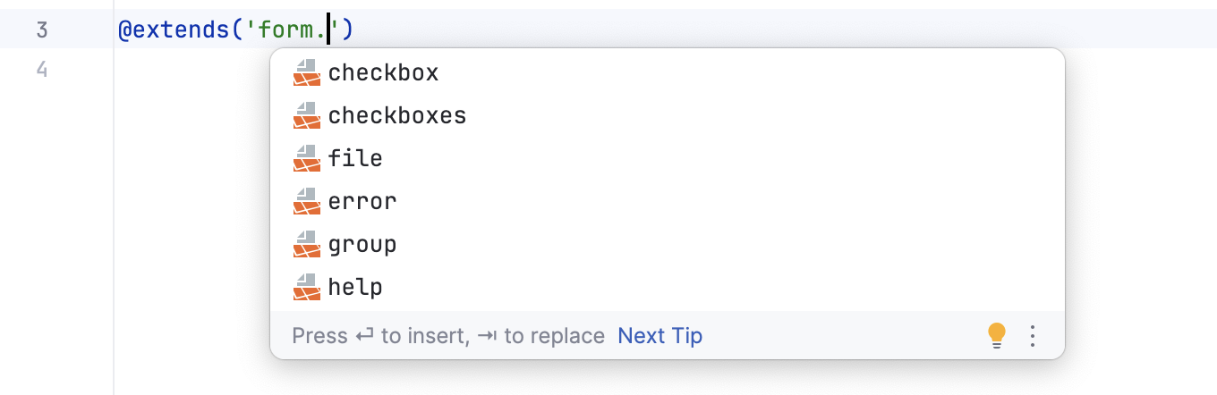Choose the 'group' view suggestion
Viewport: 1217px width, 395px height.
pyautogui.click(x=362, y=244)
